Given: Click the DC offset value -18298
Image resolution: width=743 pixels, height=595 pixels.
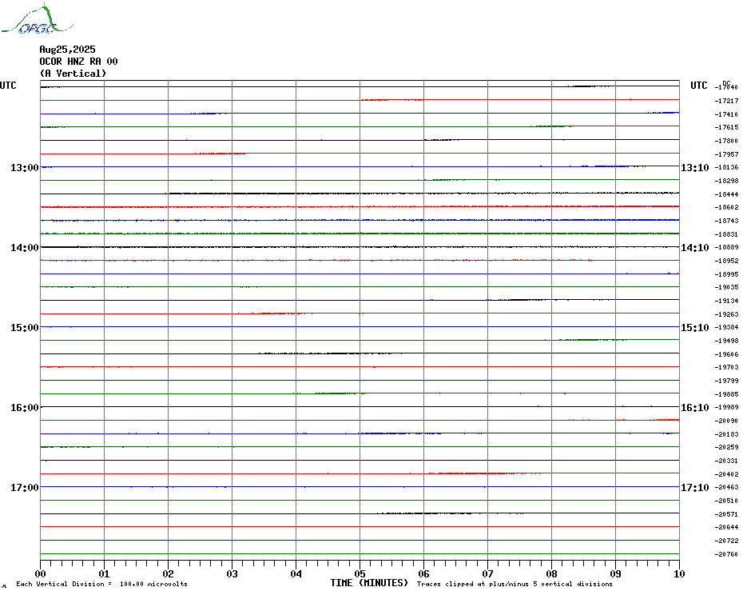Looking at the screenshot, I should 726,181.
